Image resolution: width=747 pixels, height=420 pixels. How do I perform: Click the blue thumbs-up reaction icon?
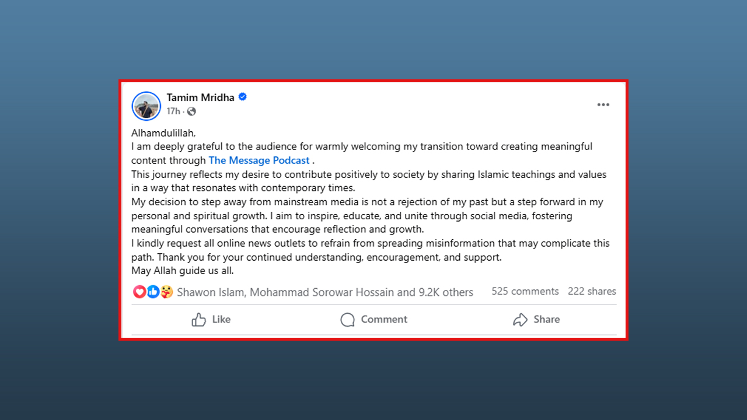pos(153,292)
